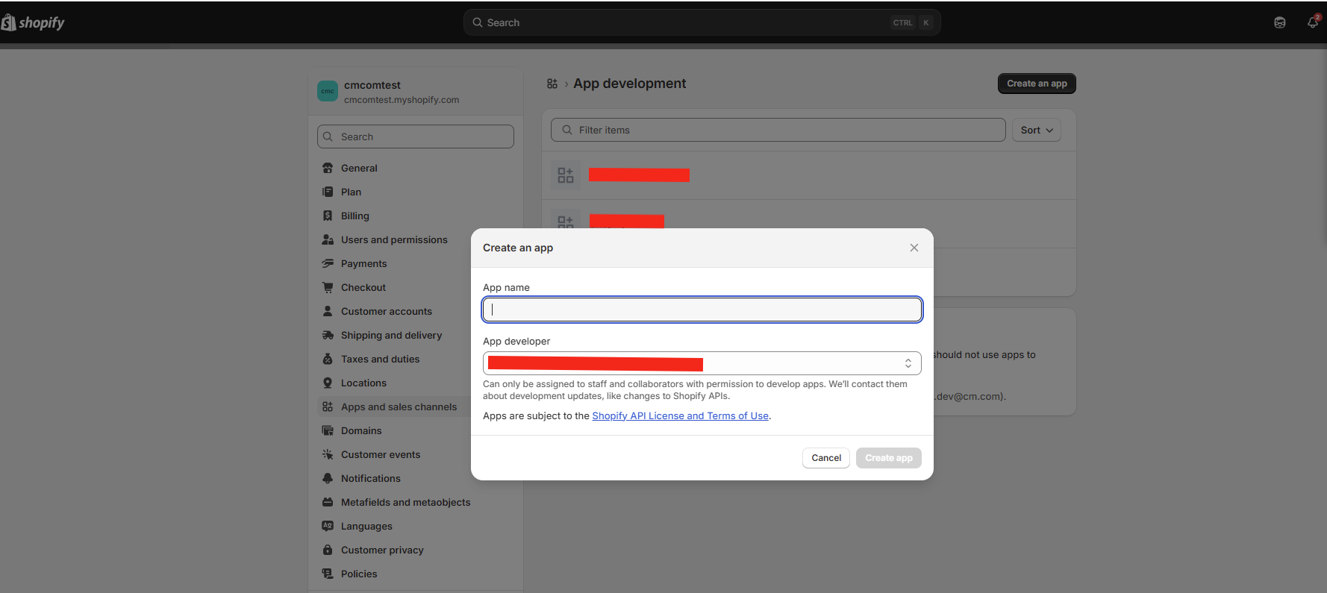Viewport: 1327px width, 593px height.
Task: Click the Locations pin icon
Action: 328,383
